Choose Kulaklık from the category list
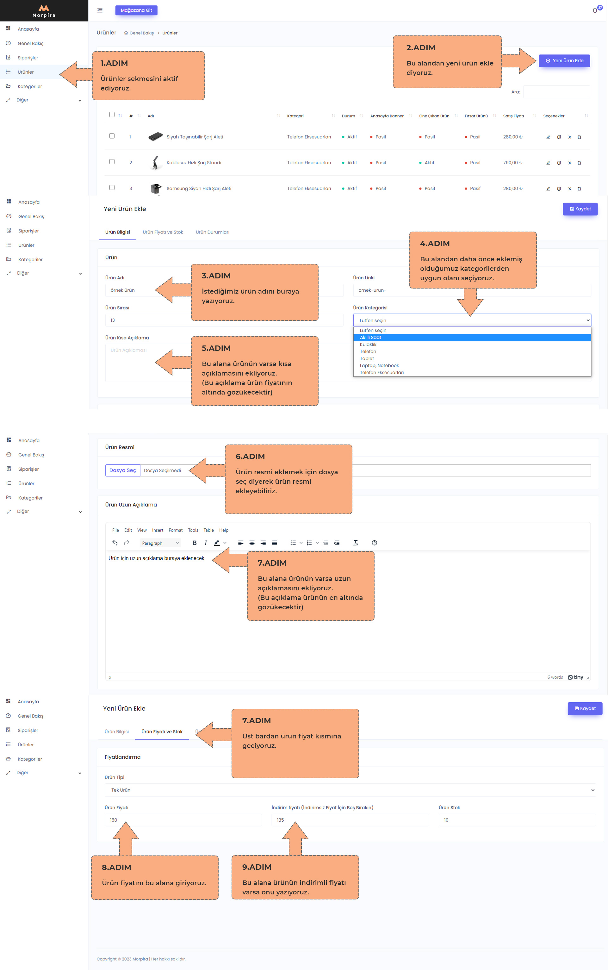 (x=472, y=345)
